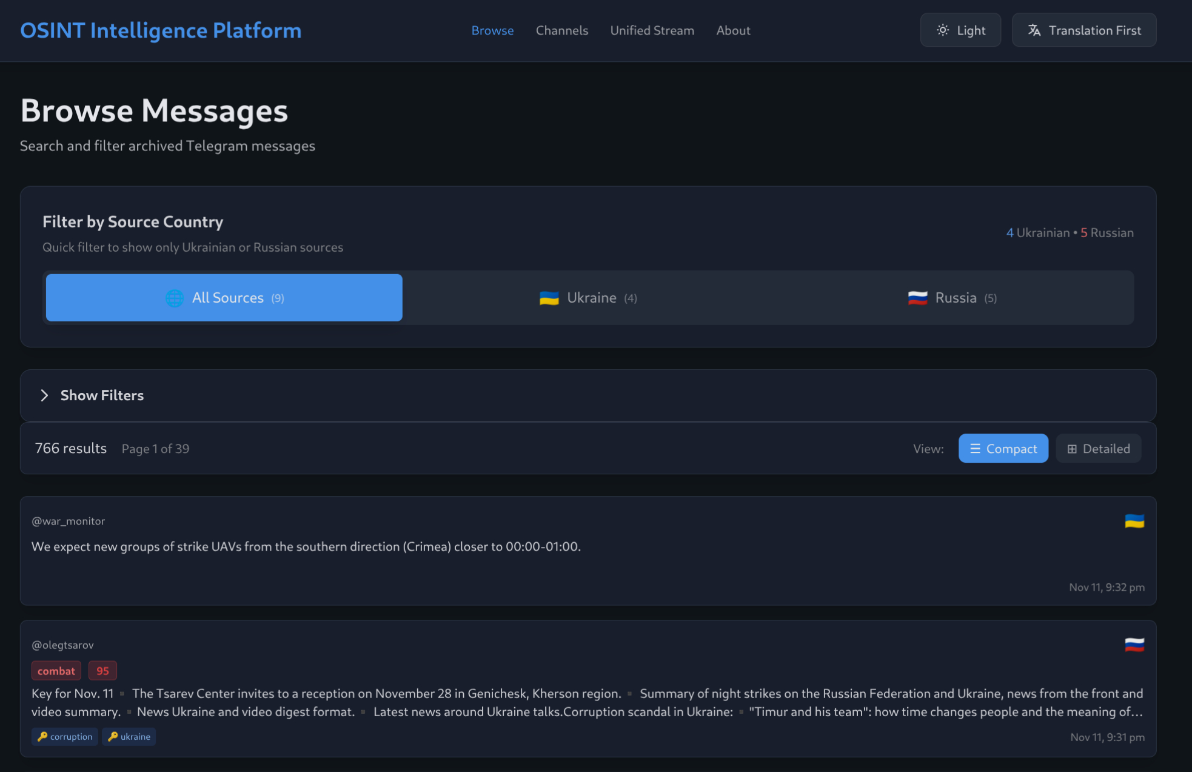Open the olegtsarov message with truncated text
Viewport: 1192px width, 772px height.
tap(587, 702)
